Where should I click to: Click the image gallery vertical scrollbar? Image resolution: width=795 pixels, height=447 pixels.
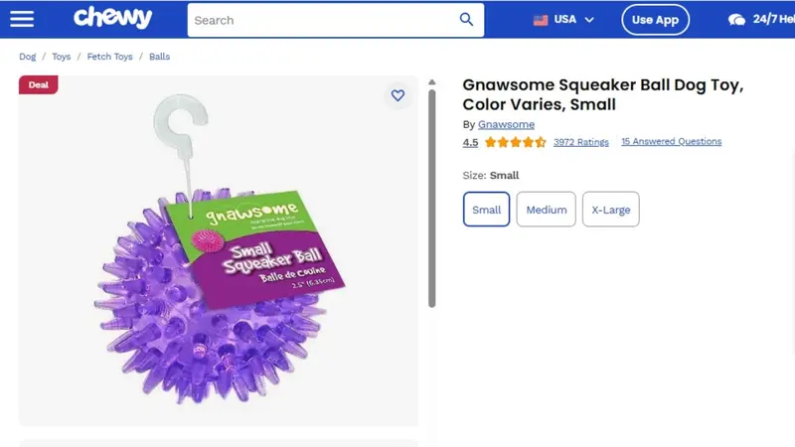[432, 198]
